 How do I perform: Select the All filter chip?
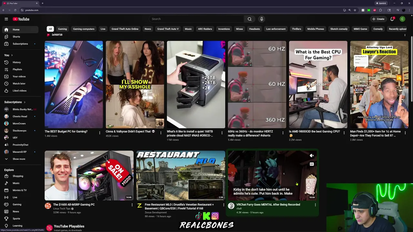click(50, 29)
